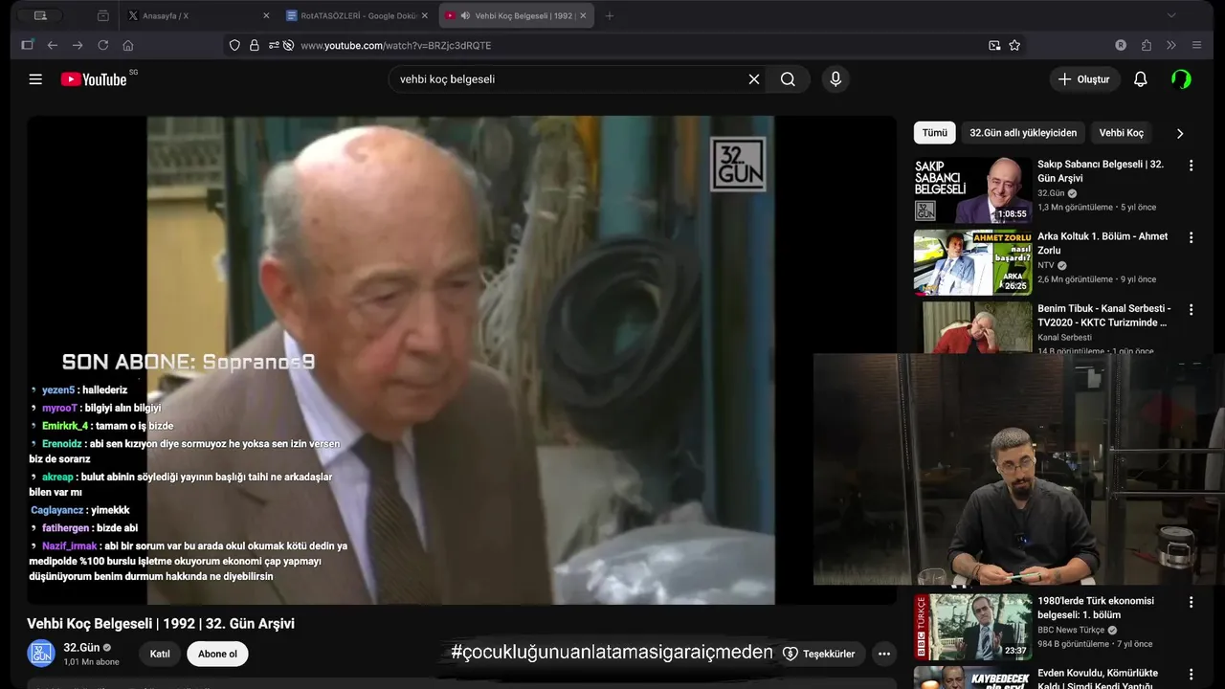The height and width of the screenshot is (689, 1225).
Task: Open a new browser tab
Action: pos(610,15)
